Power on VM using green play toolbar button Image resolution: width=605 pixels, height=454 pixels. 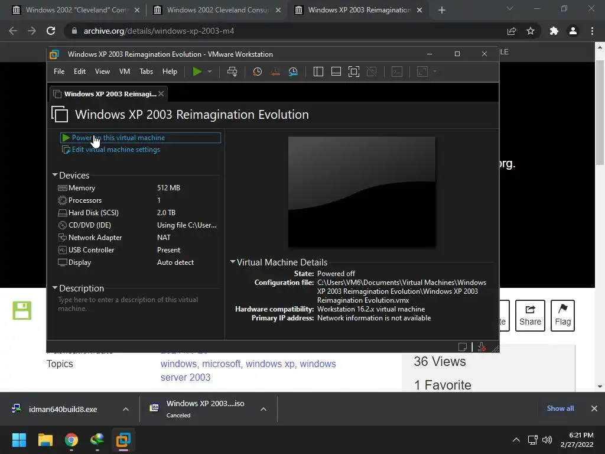pos(197,72)
